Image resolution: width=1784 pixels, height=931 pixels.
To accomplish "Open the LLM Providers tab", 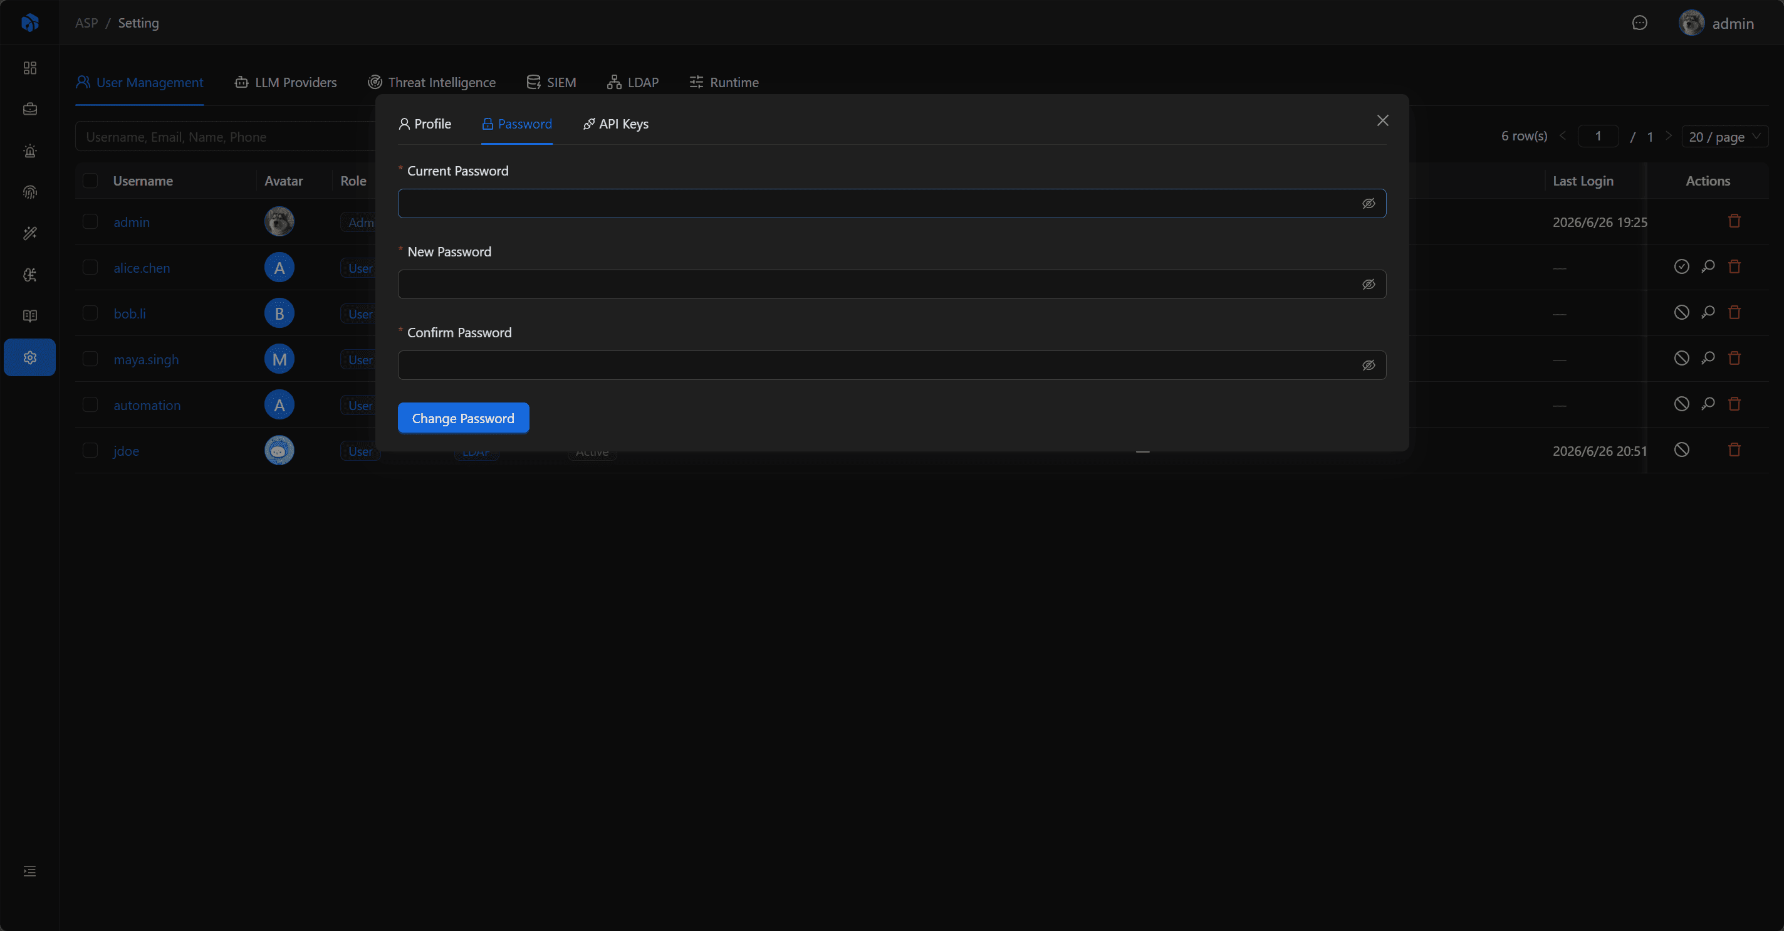I will tap(285, 82).
